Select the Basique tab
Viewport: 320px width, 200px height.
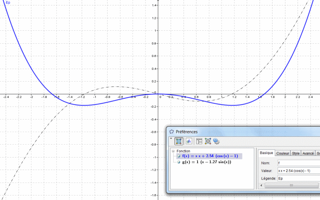[266, 153]
